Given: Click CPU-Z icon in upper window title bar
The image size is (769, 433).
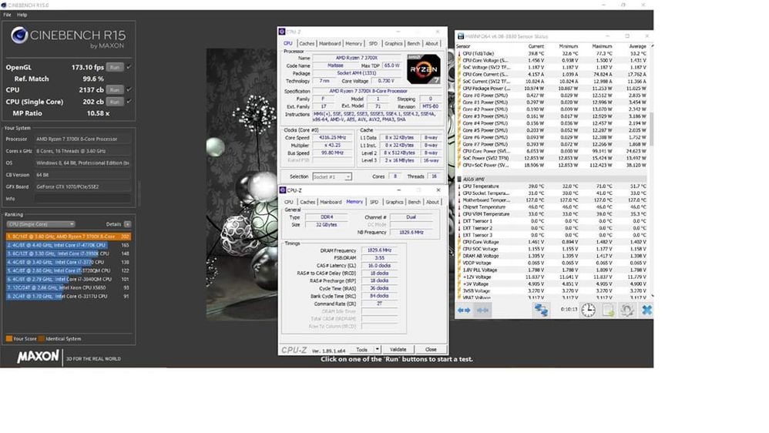Looking at the screenshot, I should (282, 32).
